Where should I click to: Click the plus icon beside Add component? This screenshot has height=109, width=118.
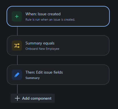17,98
